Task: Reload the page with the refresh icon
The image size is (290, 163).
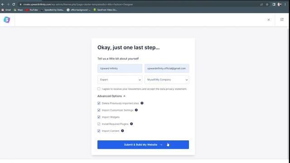Action: pyautogui.click(x=14, y=4)
